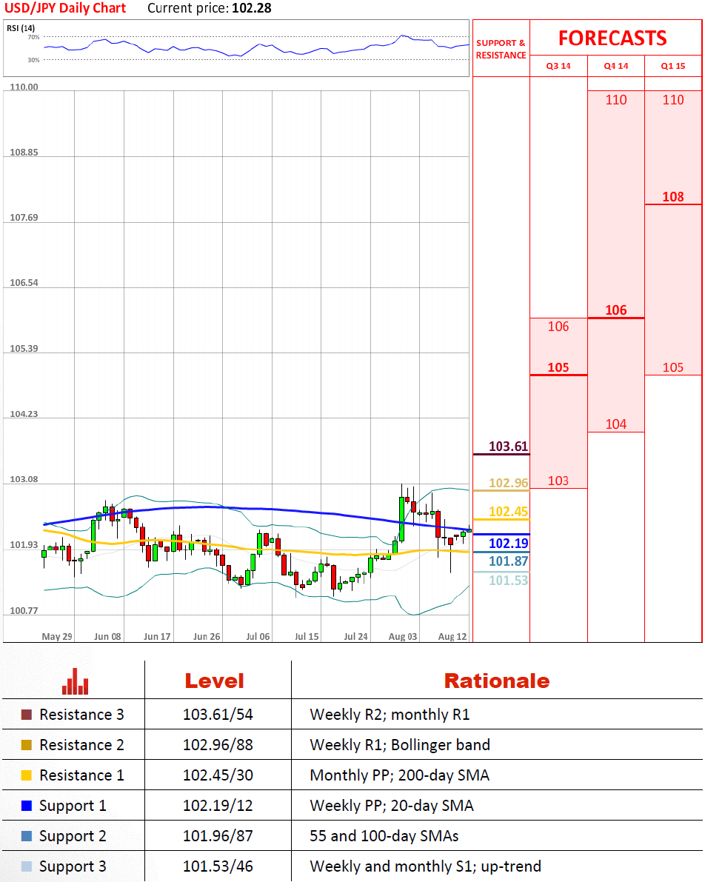Click the 102.19 support level label
The image size is (705, 882).
[508, 544]
